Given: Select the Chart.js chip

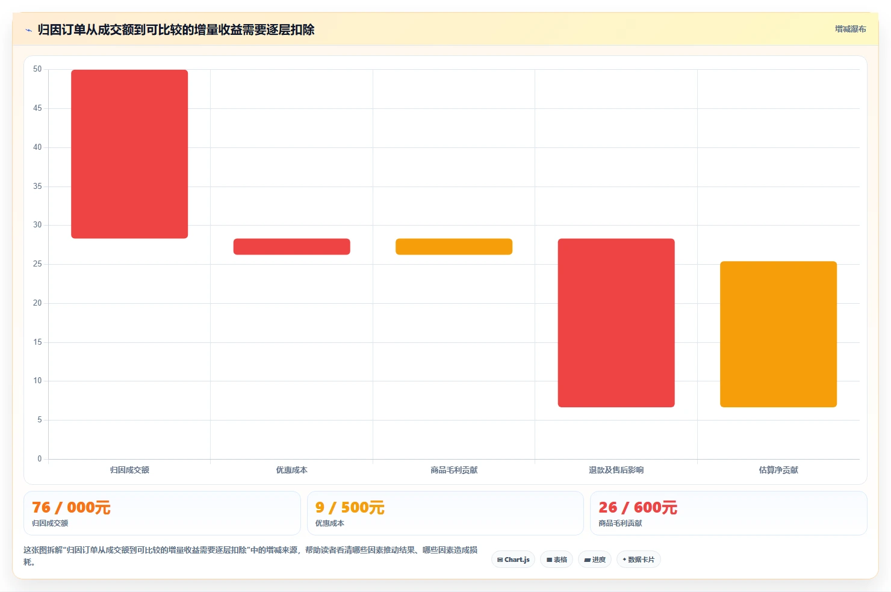Looking at the screenshot, I should pyautogui.click(x=513, y=560).
